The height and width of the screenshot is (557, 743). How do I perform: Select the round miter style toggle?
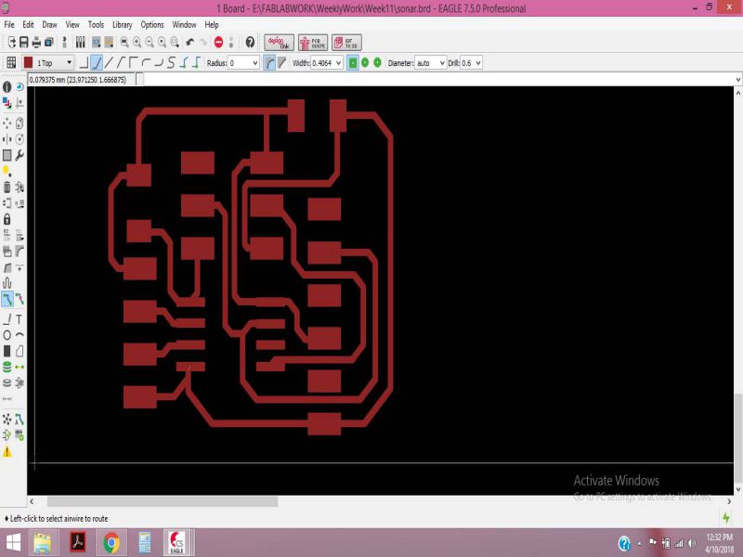click(268, 63)
